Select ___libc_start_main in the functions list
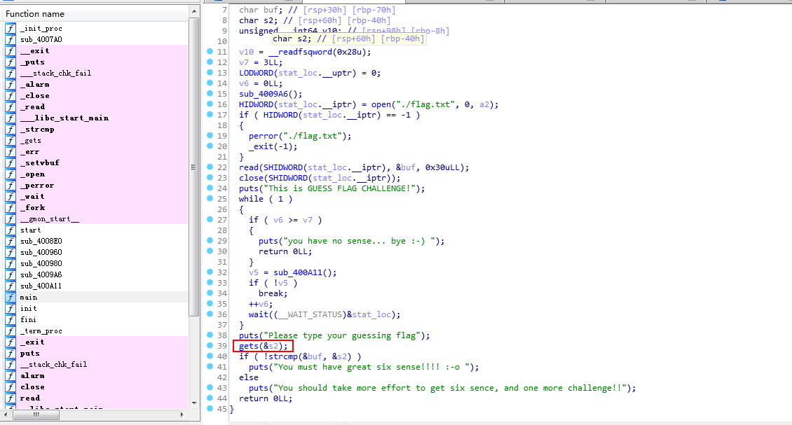This screenshot has width=792, height=425. pyautogui.click(x=64, y=118)
